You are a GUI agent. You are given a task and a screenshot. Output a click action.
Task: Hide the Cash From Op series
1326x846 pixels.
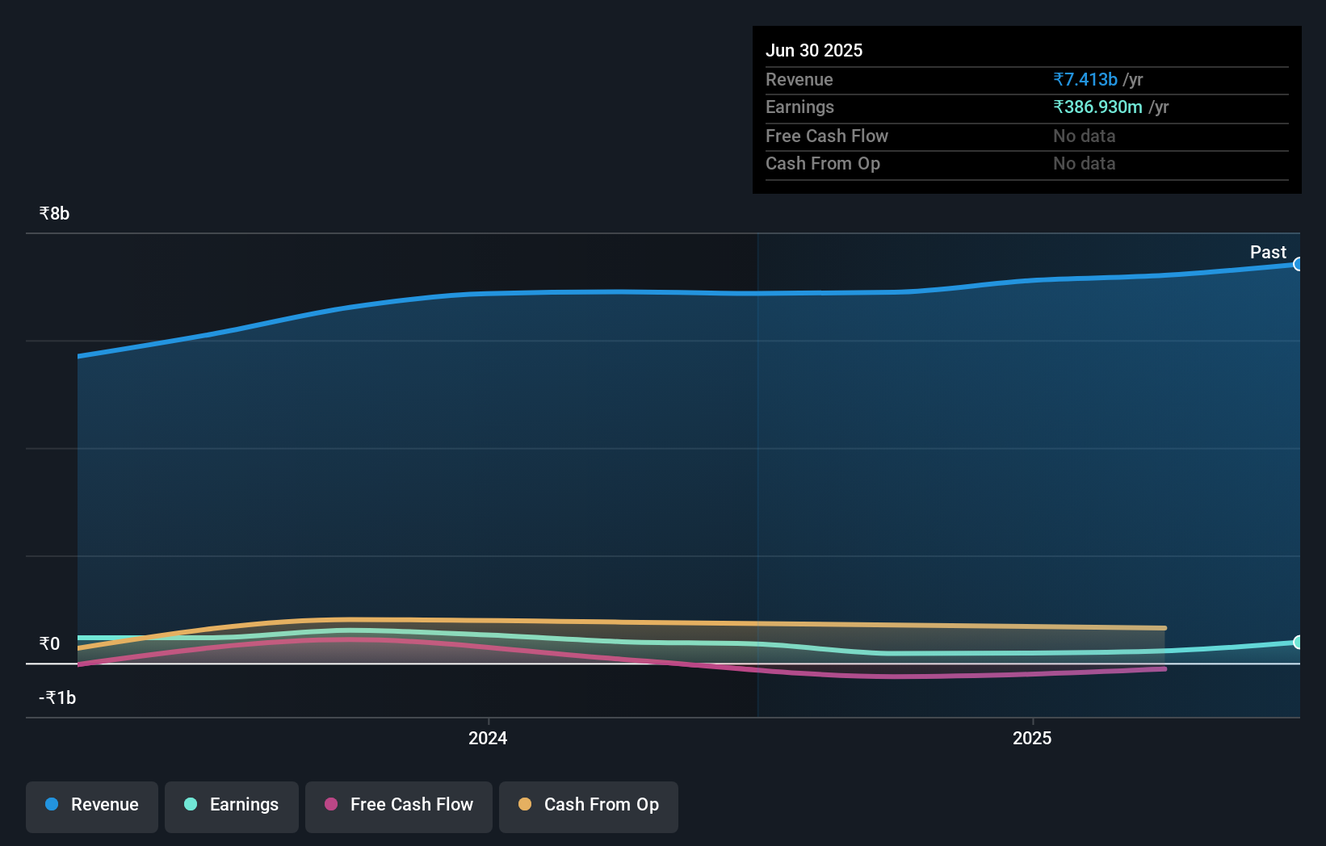(x=588, y=806)
